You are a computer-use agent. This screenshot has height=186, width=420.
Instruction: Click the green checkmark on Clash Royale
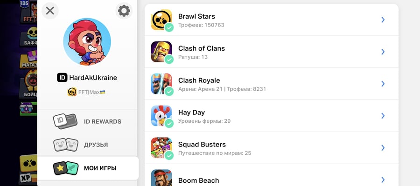169,91
